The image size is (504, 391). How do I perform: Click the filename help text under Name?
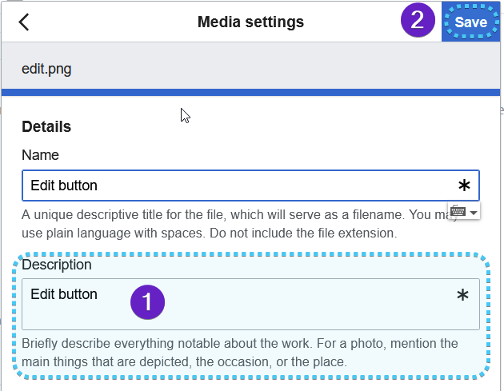click(238, 224)
